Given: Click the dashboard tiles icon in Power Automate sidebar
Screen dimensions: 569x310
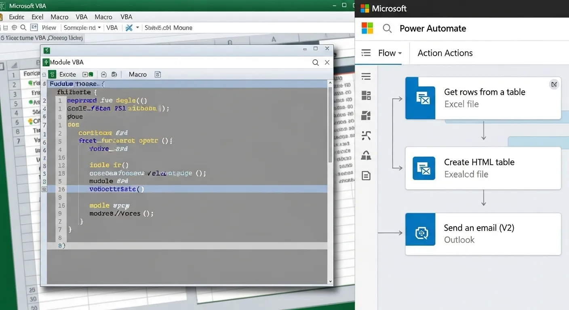Looking at the screenshot, I should pyautogui.click(x=366, y=96).
